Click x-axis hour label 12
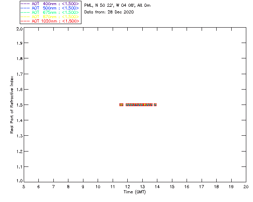This screenshot has height=202, width=253. click(x=127, y=187)
